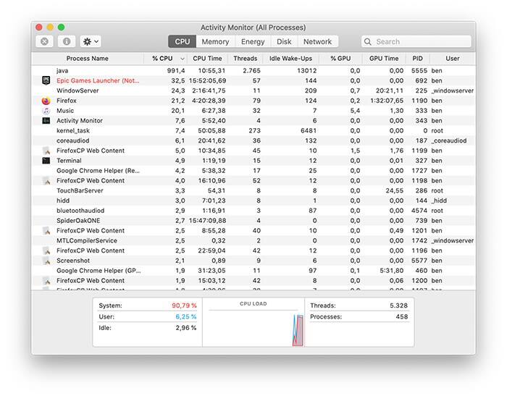Toggle % CPU sort order arrow
The width and height of the screenshot is (507, 396).
(x=183, y=59)
